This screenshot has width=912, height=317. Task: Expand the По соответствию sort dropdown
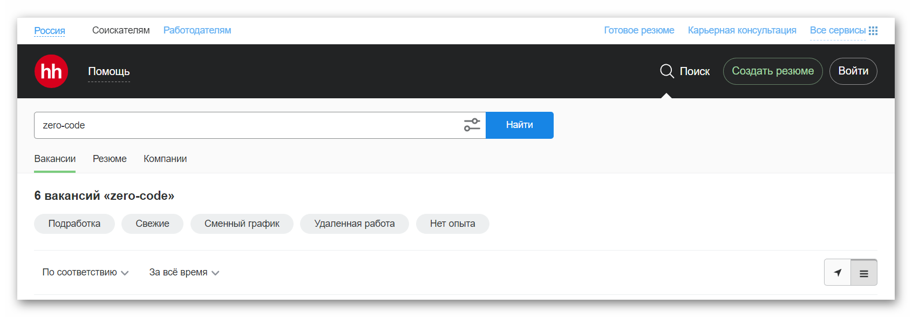tap(85, 273)
